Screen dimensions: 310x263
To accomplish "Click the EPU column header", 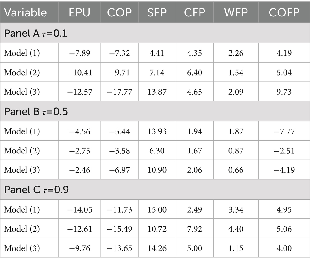I will point(79,12).
